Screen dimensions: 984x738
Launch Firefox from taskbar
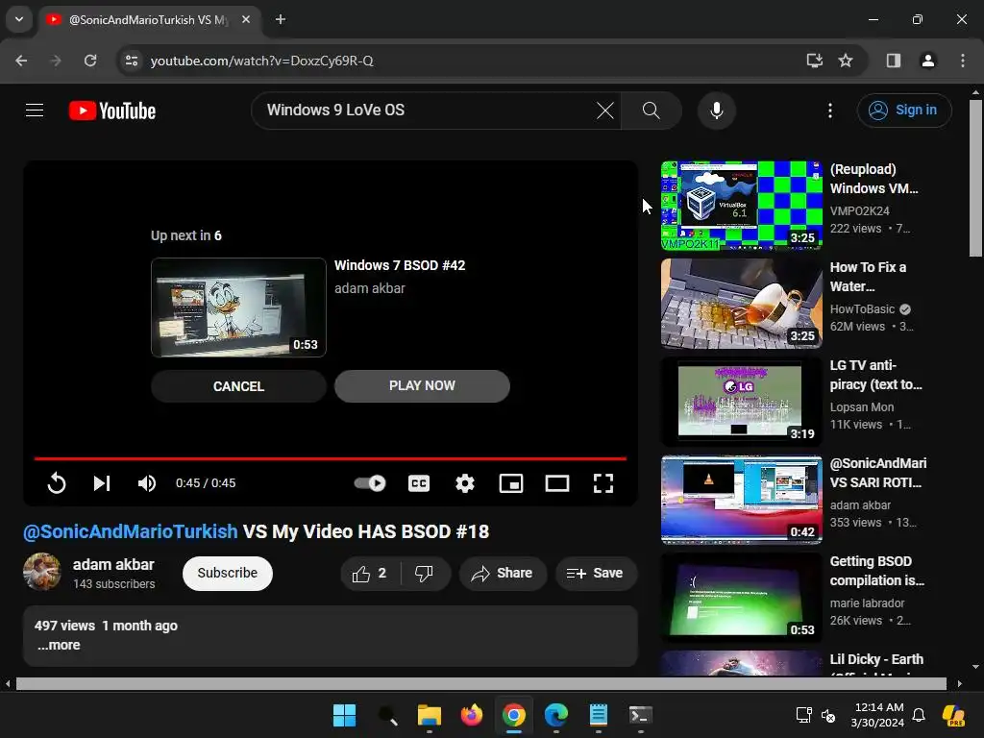pos(472,715)
